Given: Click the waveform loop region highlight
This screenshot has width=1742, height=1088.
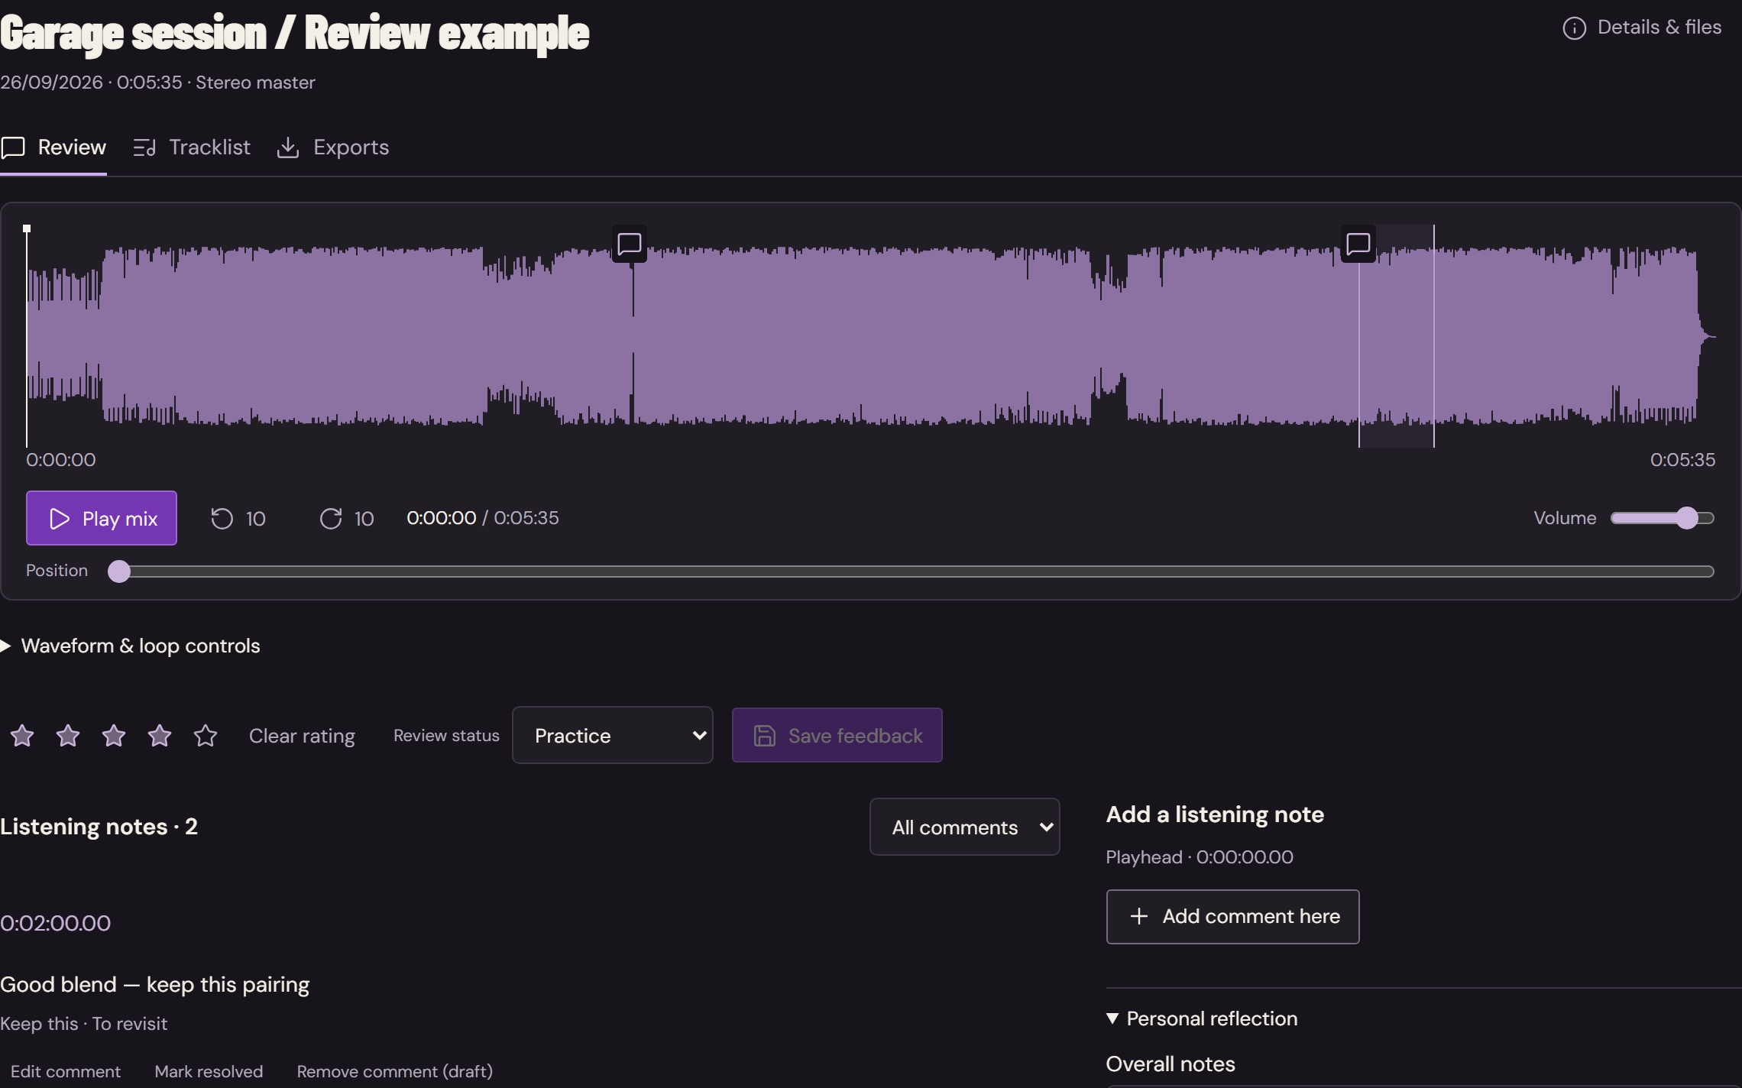Looking at the screenshot, I should pyautogui.click(x=1396, y=336).
